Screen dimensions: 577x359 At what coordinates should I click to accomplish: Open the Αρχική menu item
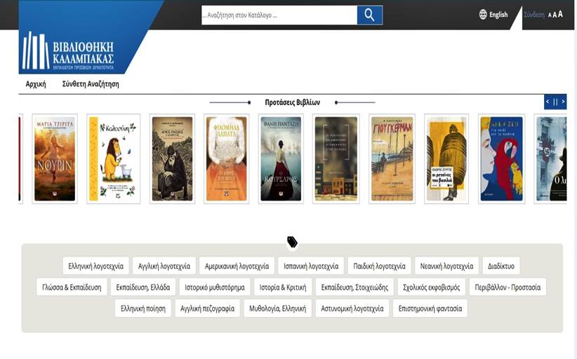pos(36,84)
